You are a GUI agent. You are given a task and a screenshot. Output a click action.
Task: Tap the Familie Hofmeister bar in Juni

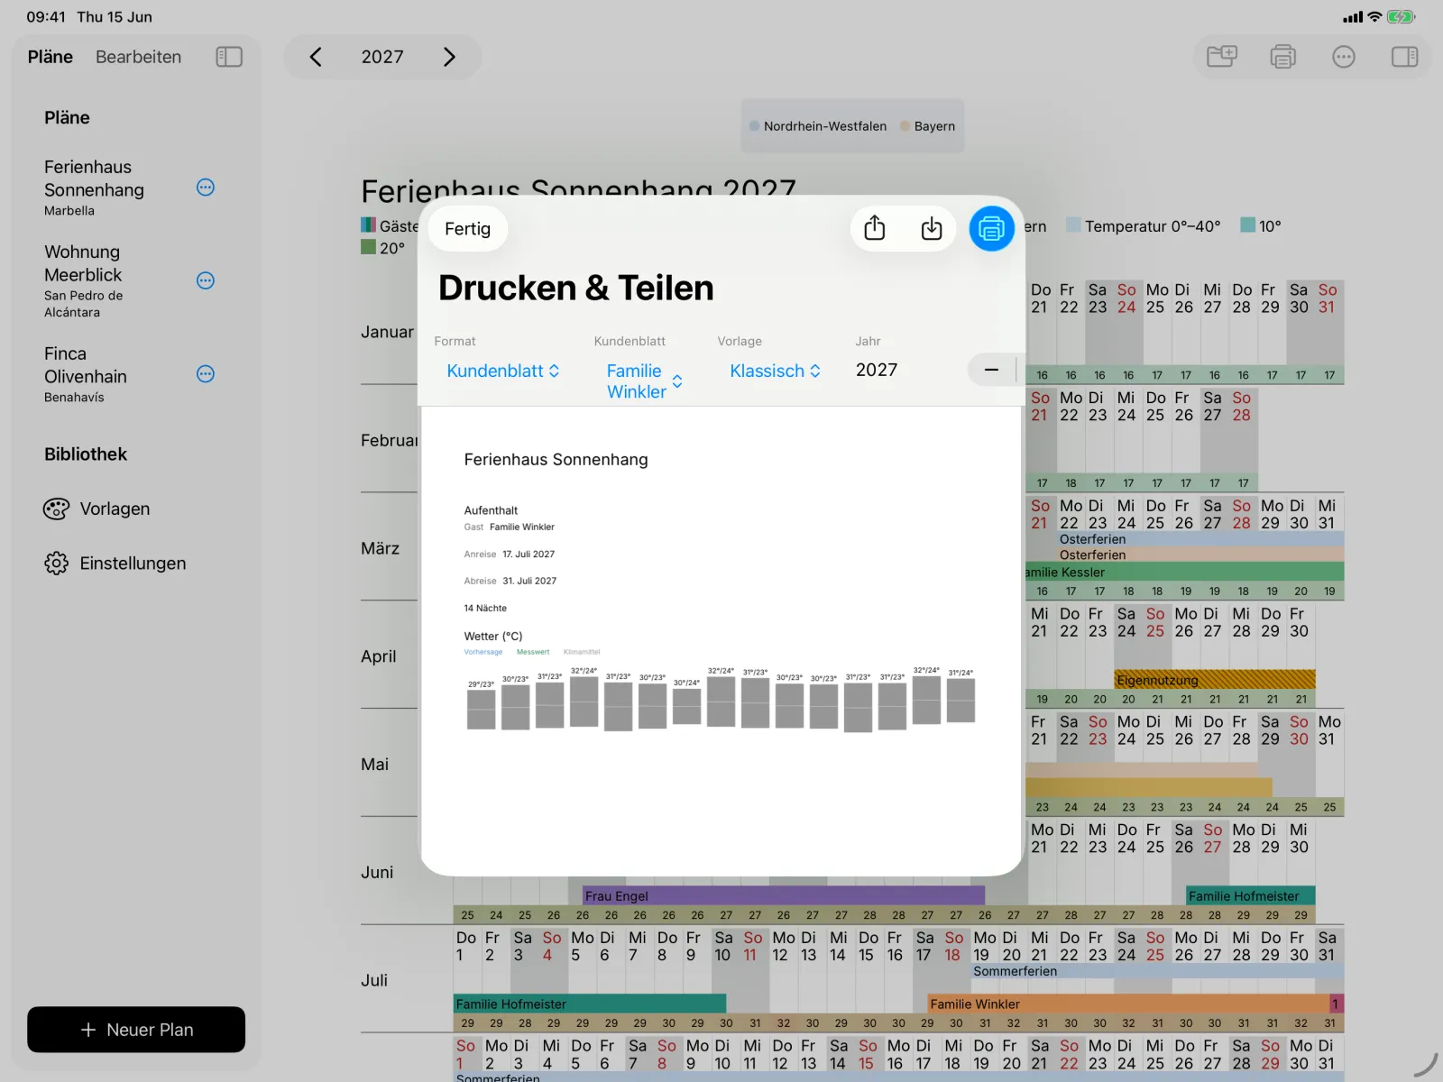pos(1250,895)
